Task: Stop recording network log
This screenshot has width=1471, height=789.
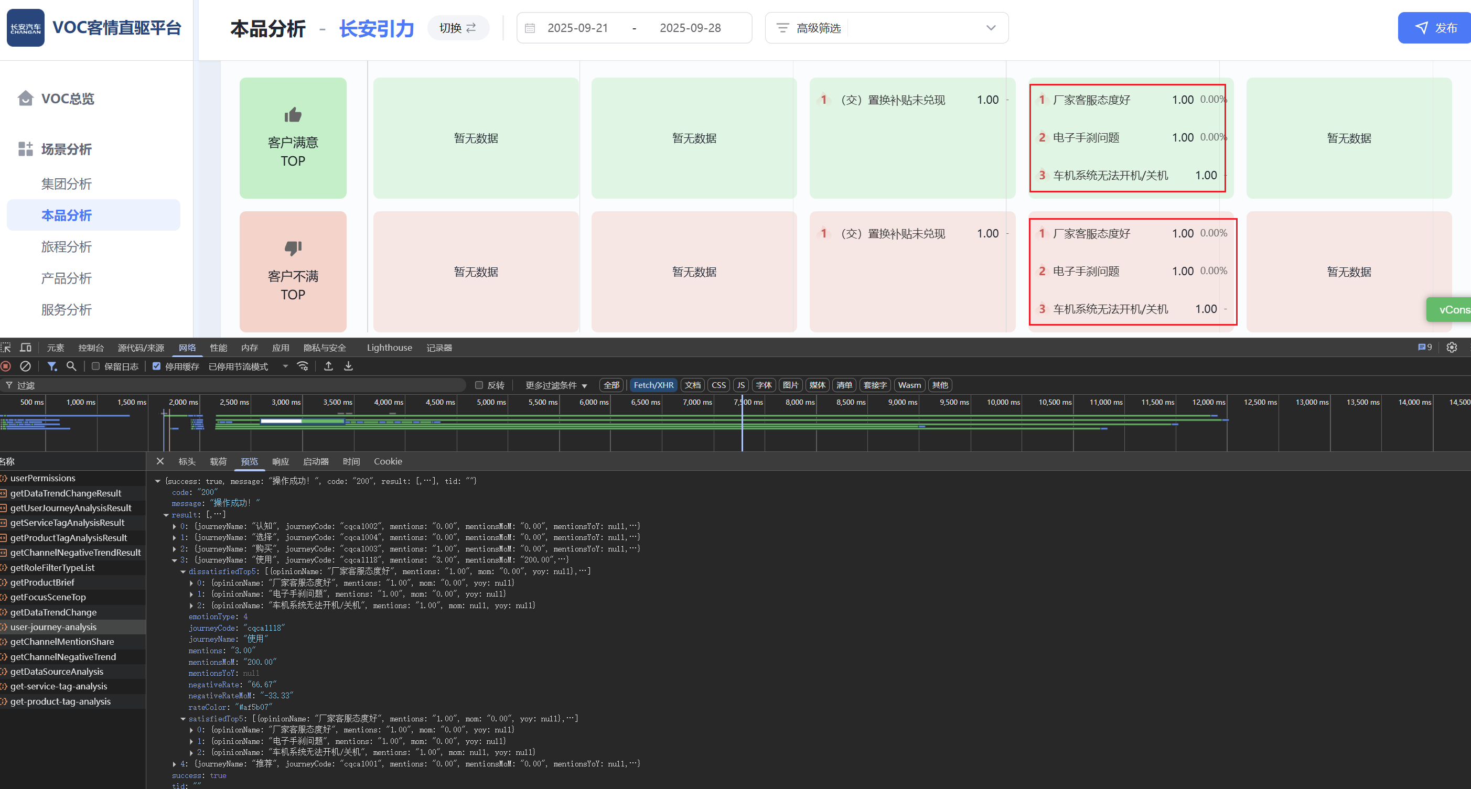Action: pyautogui.click(x=6, y=366)
